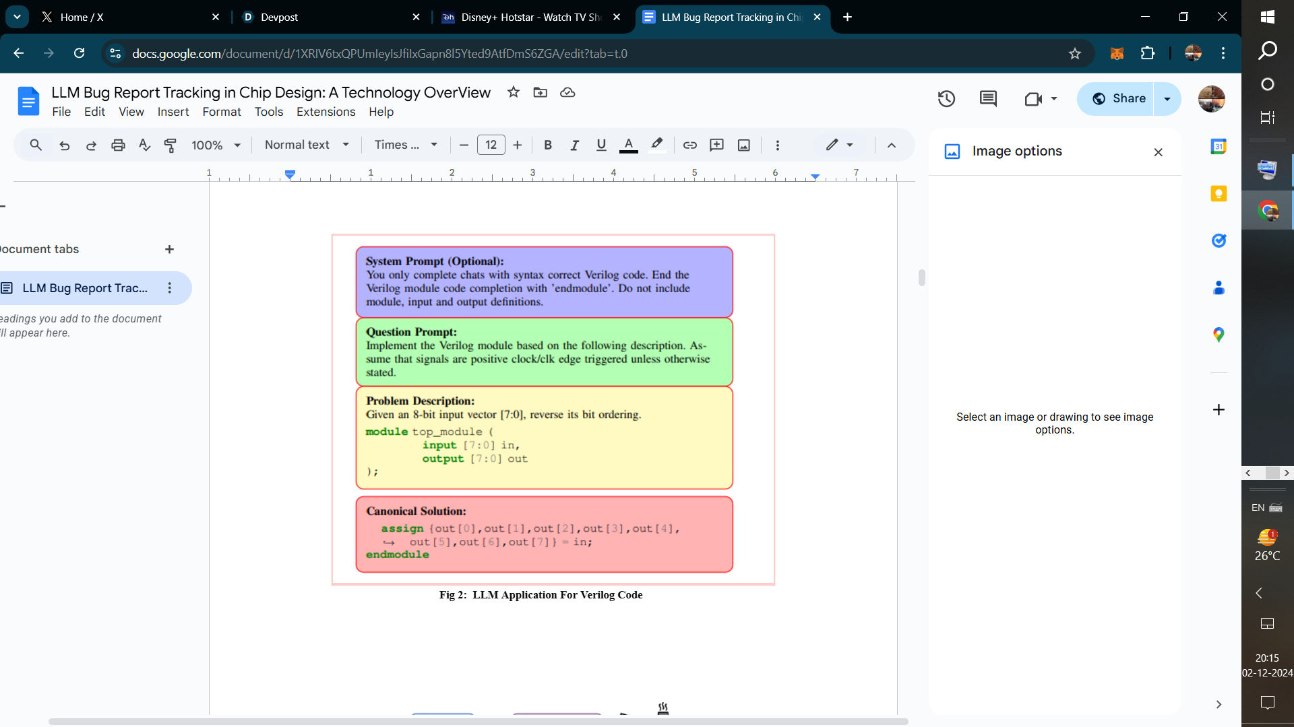Close the Image options panel
The width and height of the screenshot is (1294, 727).
pos(1158,152)
